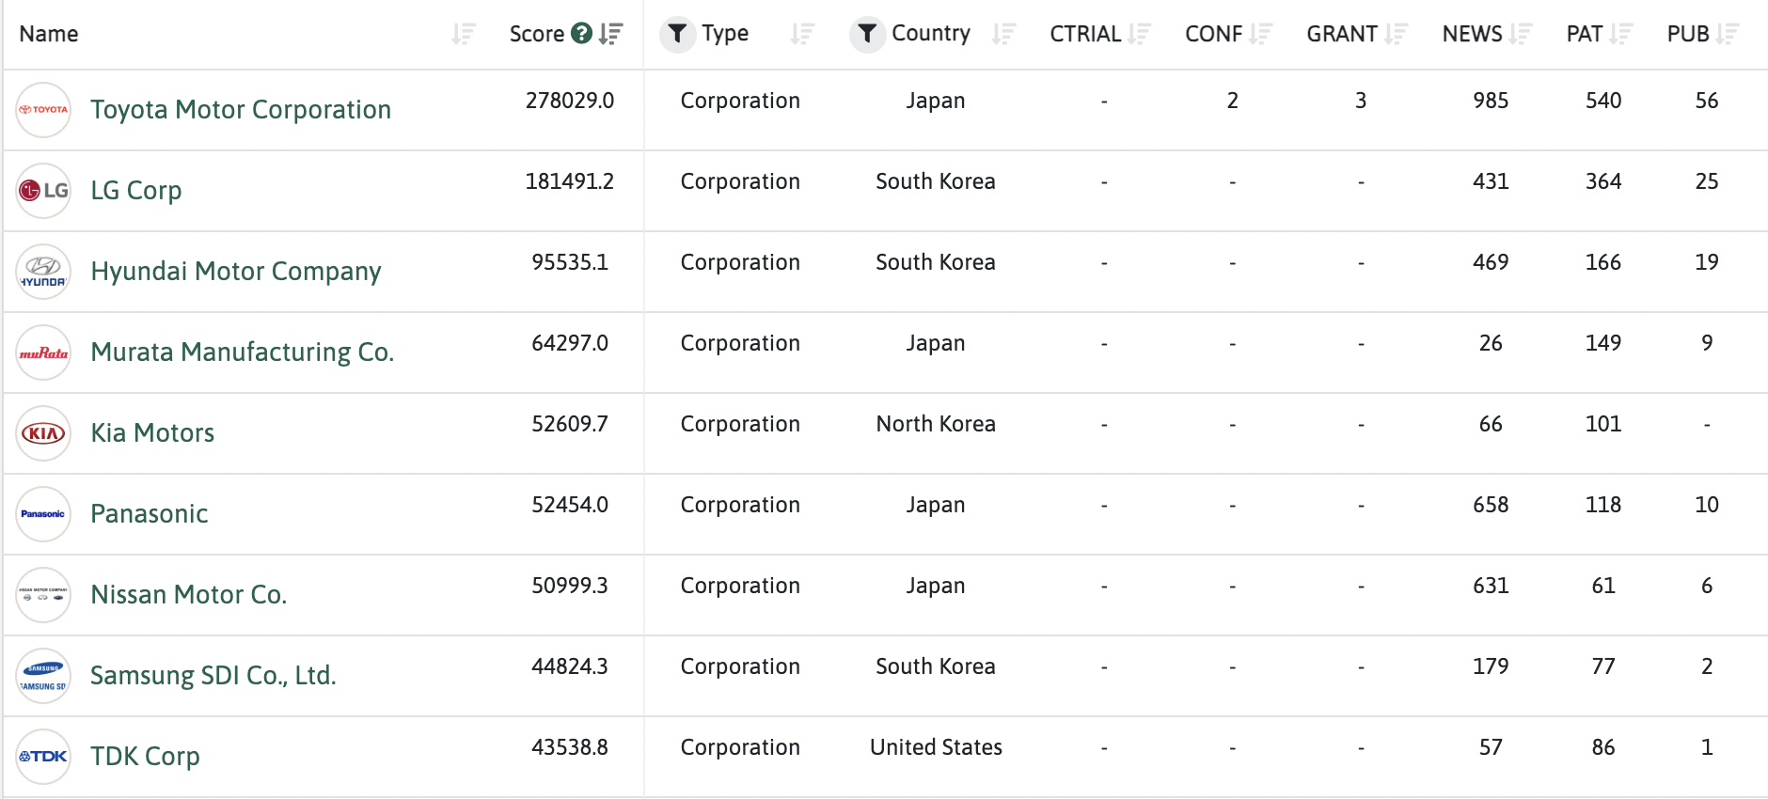Sort the table by PUB column
The width and height of the screenshot is (1768, 799).
(x=1727, y=34)
